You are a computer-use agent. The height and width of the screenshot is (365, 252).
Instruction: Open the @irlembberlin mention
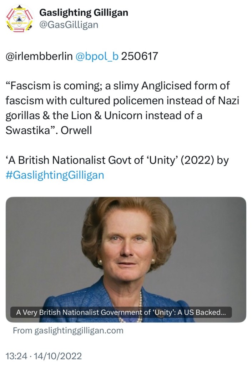click(39, 56)
